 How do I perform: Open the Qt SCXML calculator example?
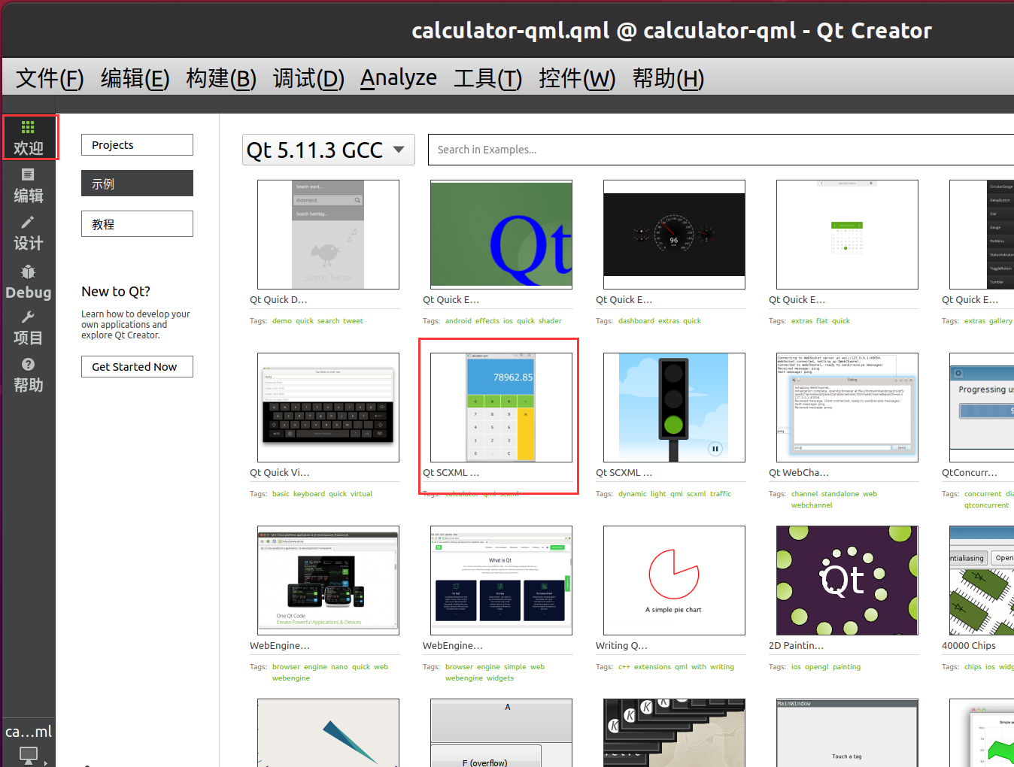[501, 408]
